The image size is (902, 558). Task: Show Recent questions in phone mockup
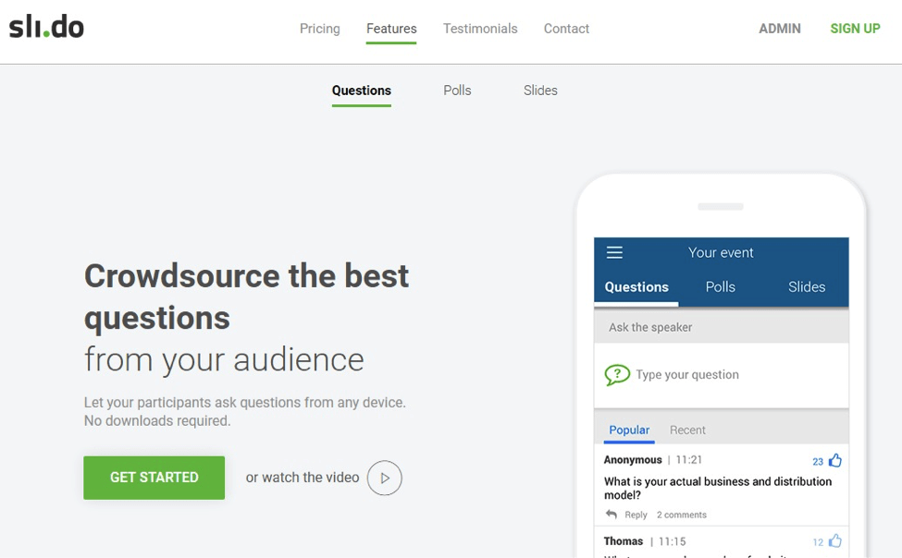click(687, 431)
